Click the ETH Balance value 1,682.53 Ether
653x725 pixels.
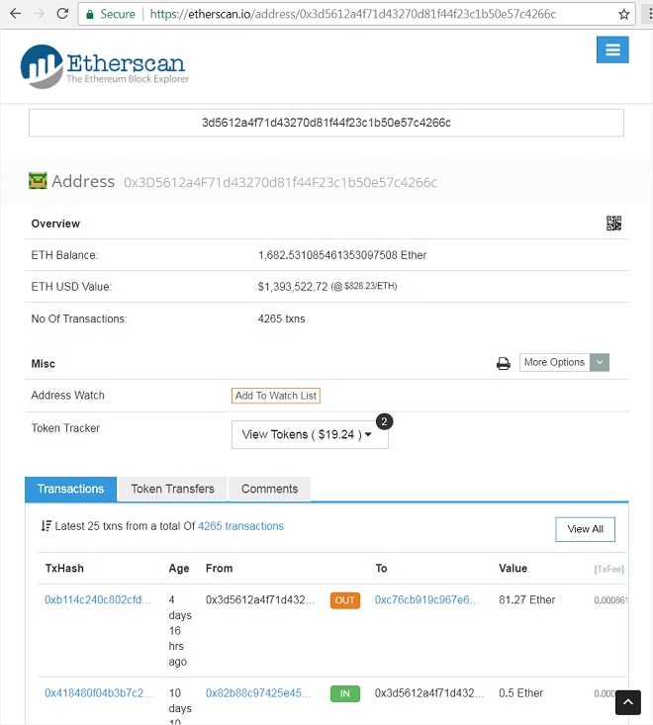(342, 255)
